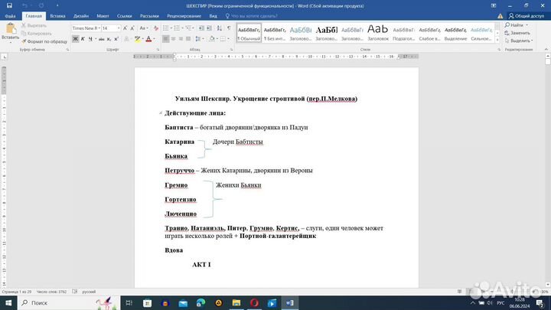Open the Windows Start menu

8,302
